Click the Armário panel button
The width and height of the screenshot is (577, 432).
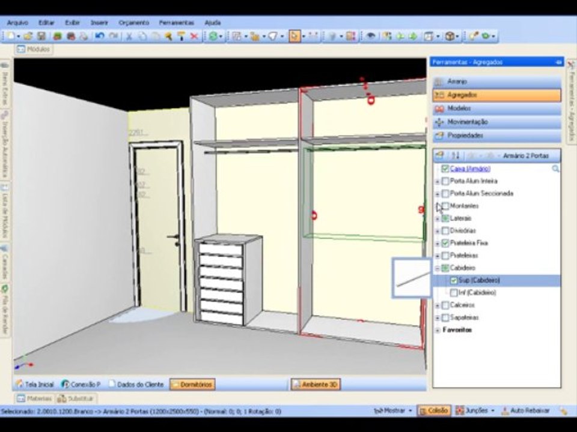[x=497, y=82]
